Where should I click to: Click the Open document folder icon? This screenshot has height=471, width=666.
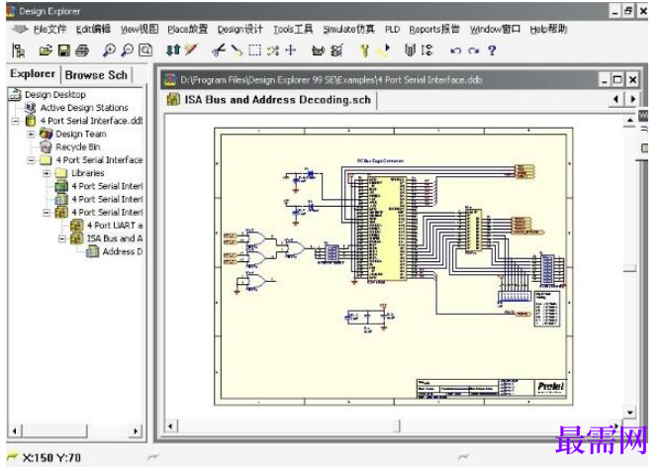(46, 50)
